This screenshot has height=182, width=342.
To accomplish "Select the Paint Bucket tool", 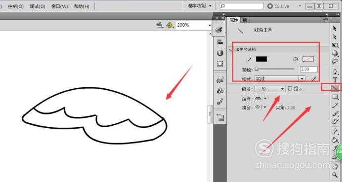I will (335, 140).
